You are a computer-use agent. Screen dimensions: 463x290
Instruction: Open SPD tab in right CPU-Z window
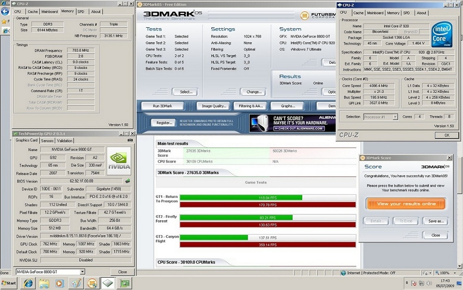[x=407, y=13]
